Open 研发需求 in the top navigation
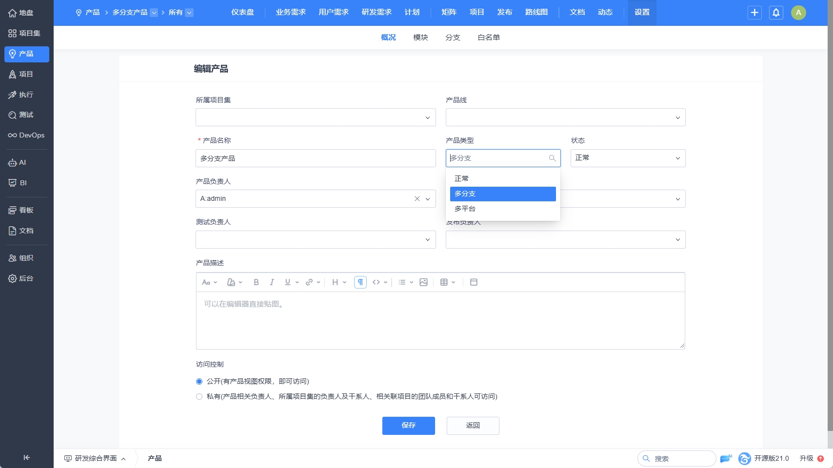833x468 pixels. 377,12
